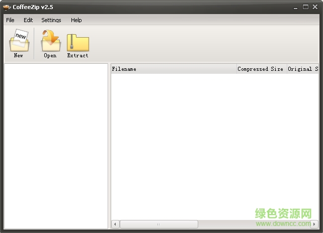This screenshot has height=233, width=323.
Task: Sort by Compressed Size column header
Action: pos(262,69)
